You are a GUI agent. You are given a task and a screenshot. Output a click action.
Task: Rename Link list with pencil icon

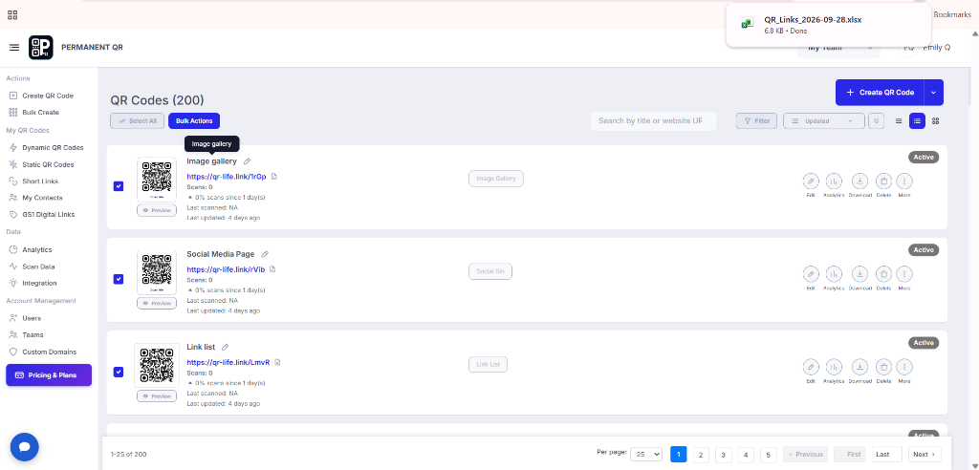226,347
